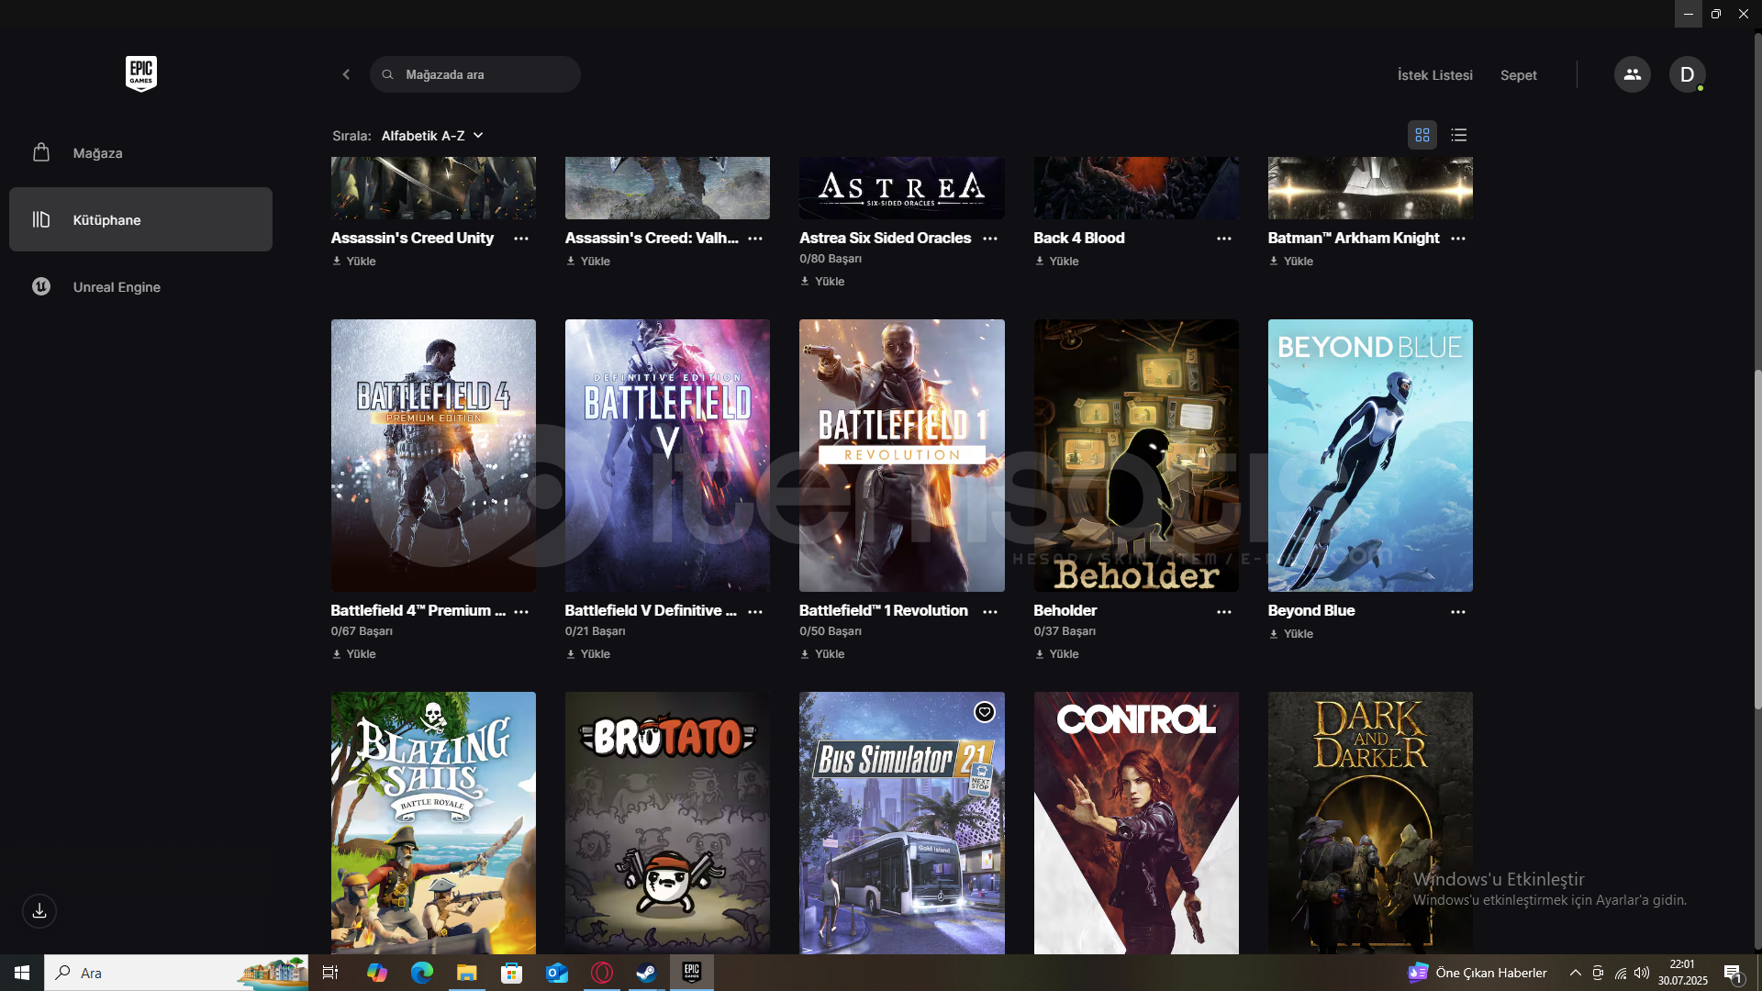
Task: Open the Beholder cover art
Action: [1136, 455]
